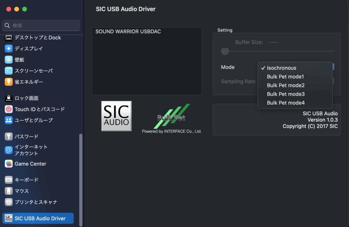Select SOUND WARRIOR USBDAC device entry
This screenshot has height=227, width=349.
point(128,32)
